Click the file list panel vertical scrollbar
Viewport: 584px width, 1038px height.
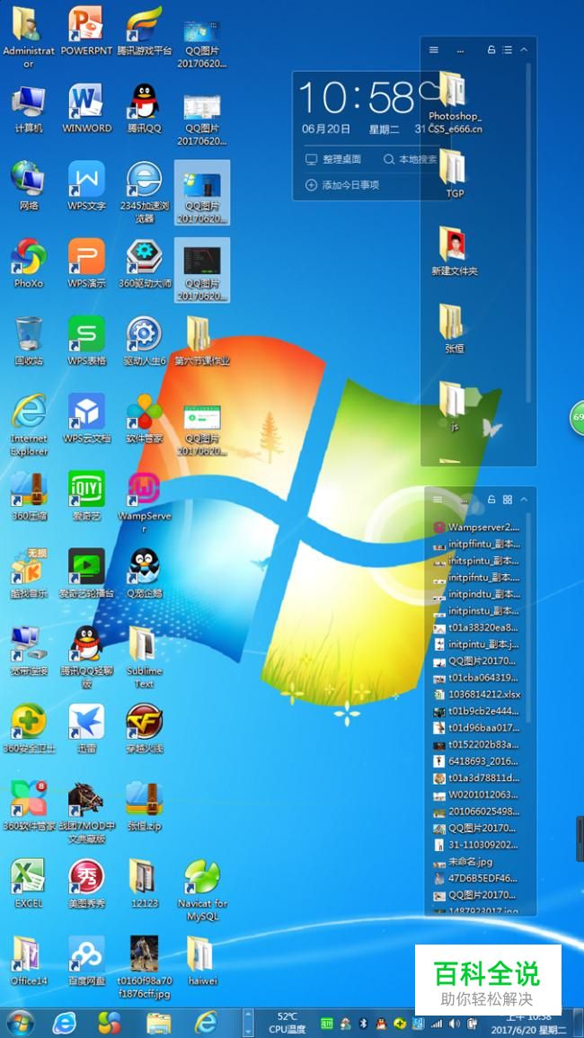pos(528,617)
